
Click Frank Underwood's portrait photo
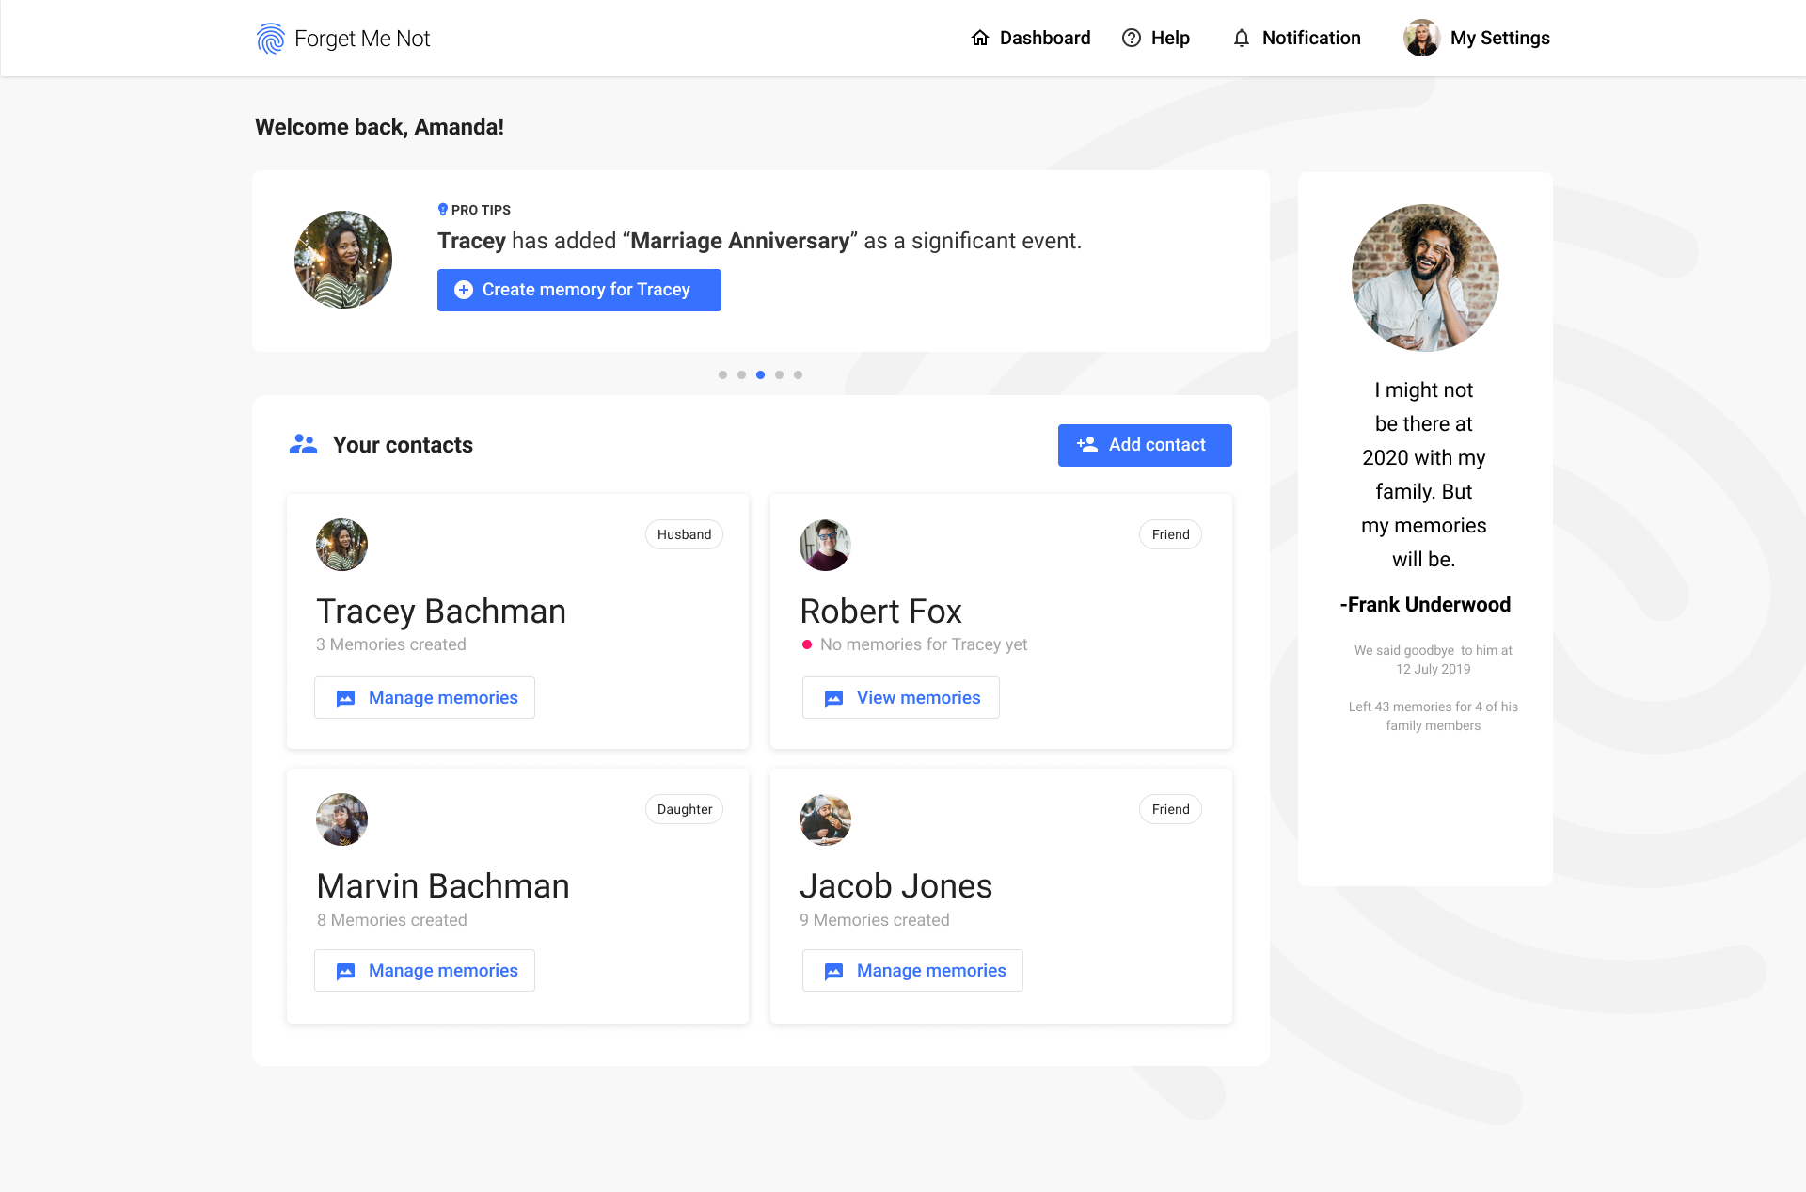[1424, 278]
